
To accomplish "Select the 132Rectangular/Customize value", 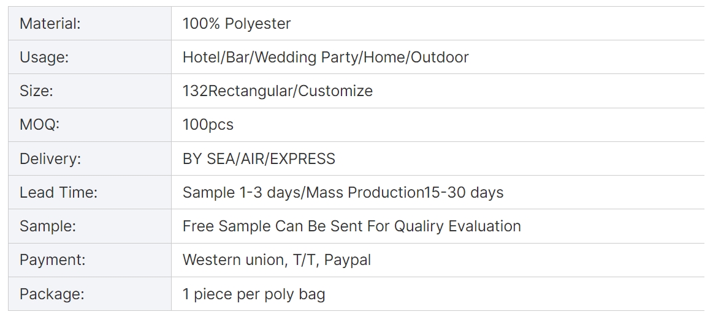I will tap(278, 91).
